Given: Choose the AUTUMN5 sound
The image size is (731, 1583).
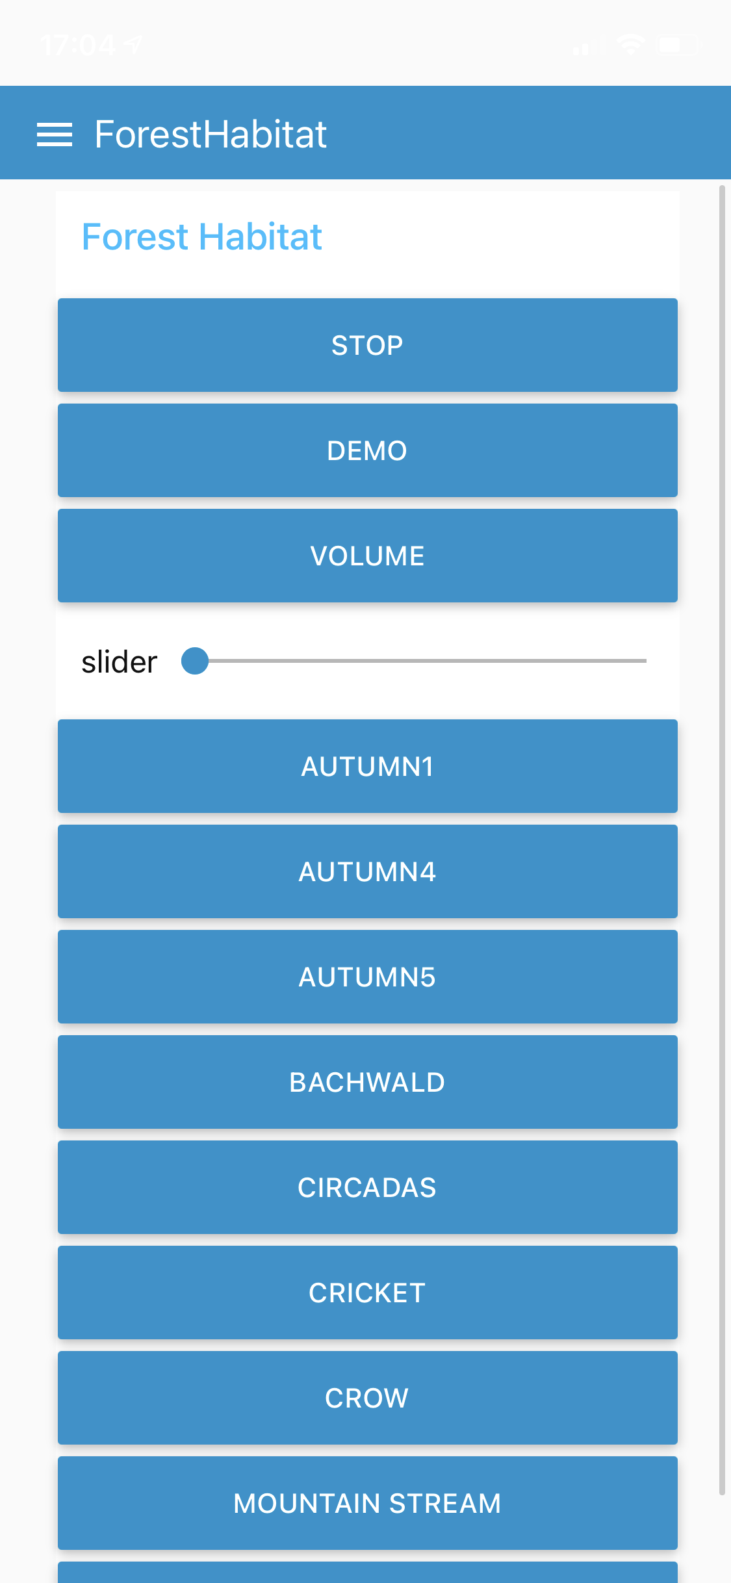Looking at the screenshot, I should (368, 977).
